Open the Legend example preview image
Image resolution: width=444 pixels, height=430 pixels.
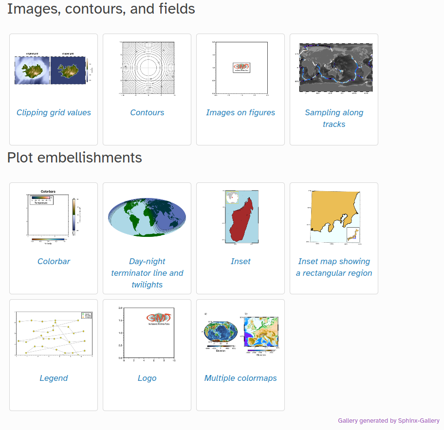click(x=54, y=334)
